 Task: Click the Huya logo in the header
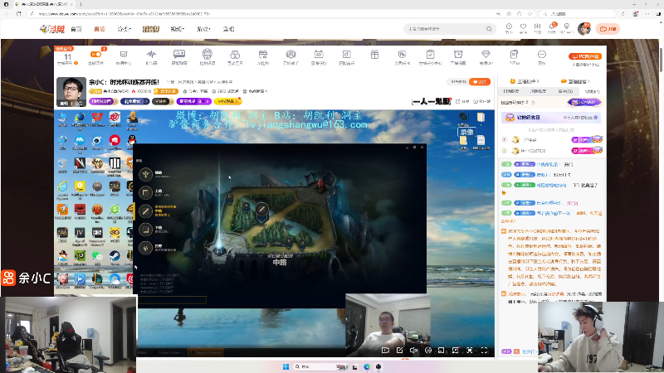(51, 29)
